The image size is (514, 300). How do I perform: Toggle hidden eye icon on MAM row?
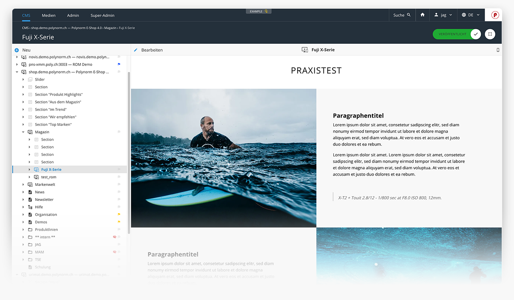pos(114,252)
